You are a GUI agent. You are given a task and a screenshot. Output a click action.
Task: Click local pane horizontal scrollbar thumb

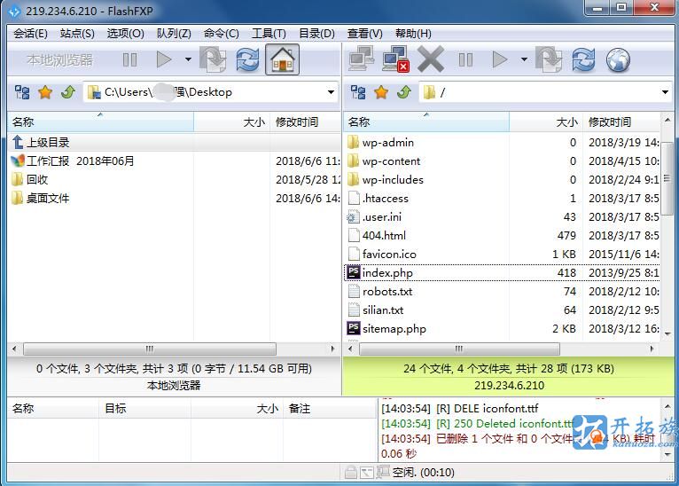[x=150, y=349]
